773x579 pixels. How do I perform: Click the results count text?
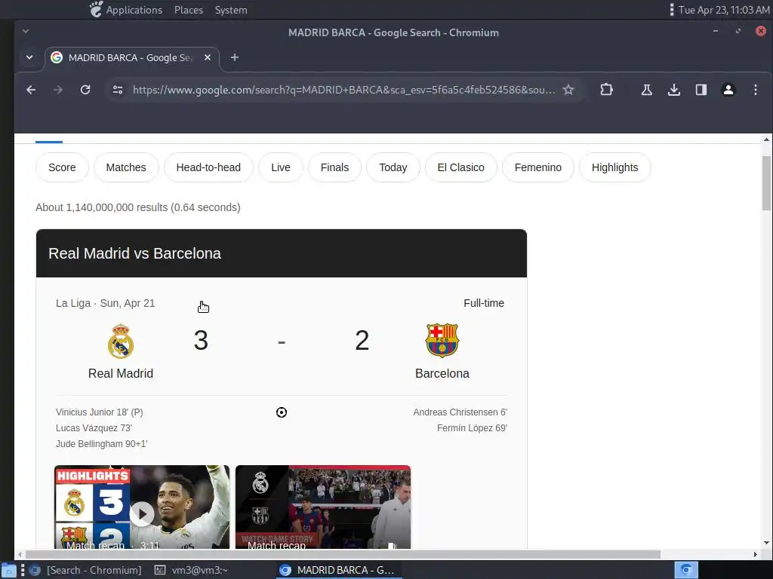tap(138, 207)
